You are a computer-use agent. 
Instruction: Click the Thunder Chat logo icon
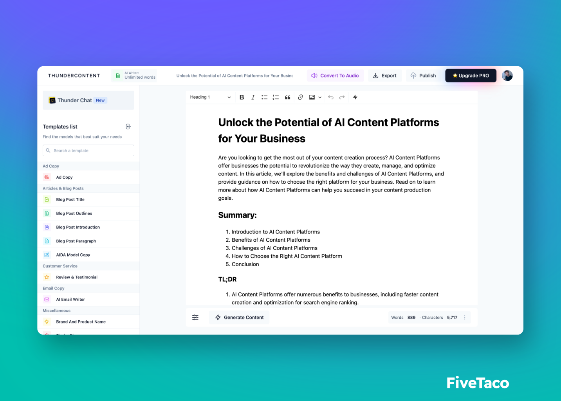52,100
